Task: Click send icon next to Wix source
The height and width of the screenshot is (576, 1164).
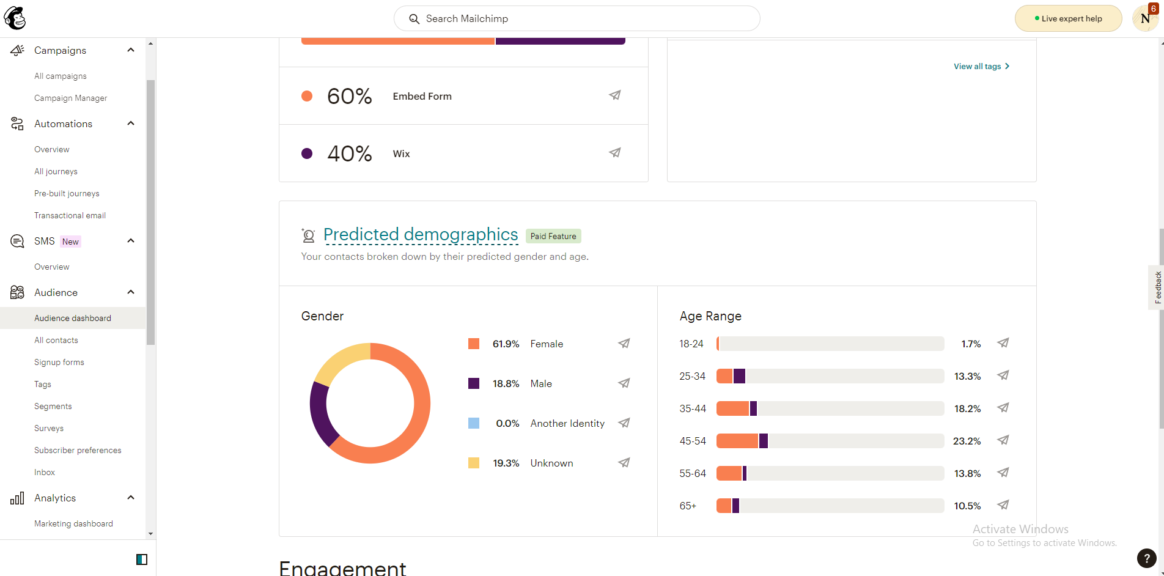Action: [x=615, y=153]
